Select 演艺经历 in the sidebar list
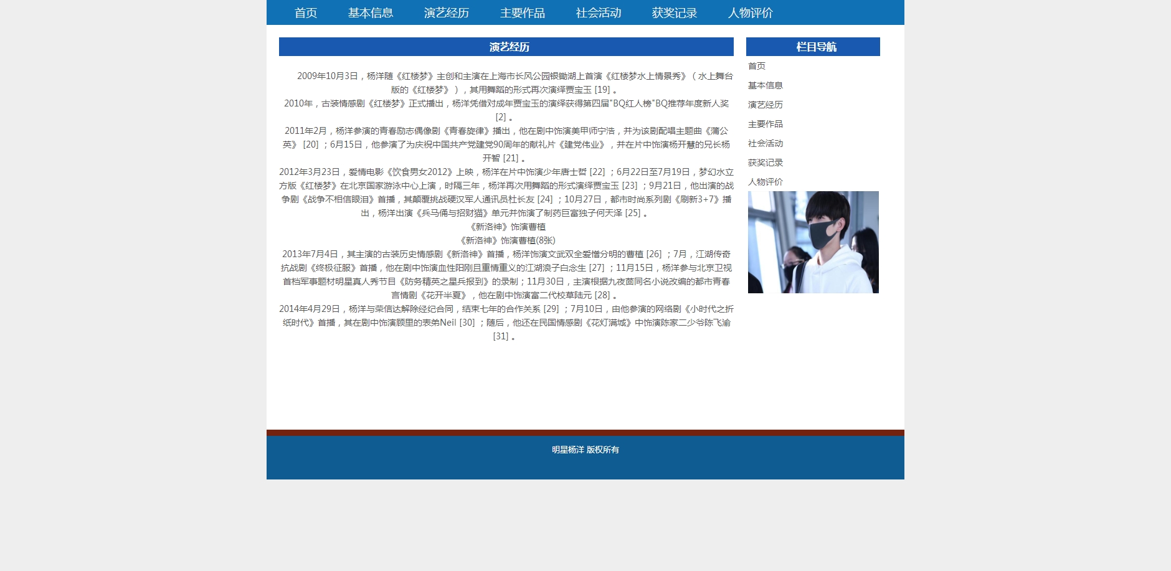The height and width of the screenshot is (571, 1171). coord(765,105)
